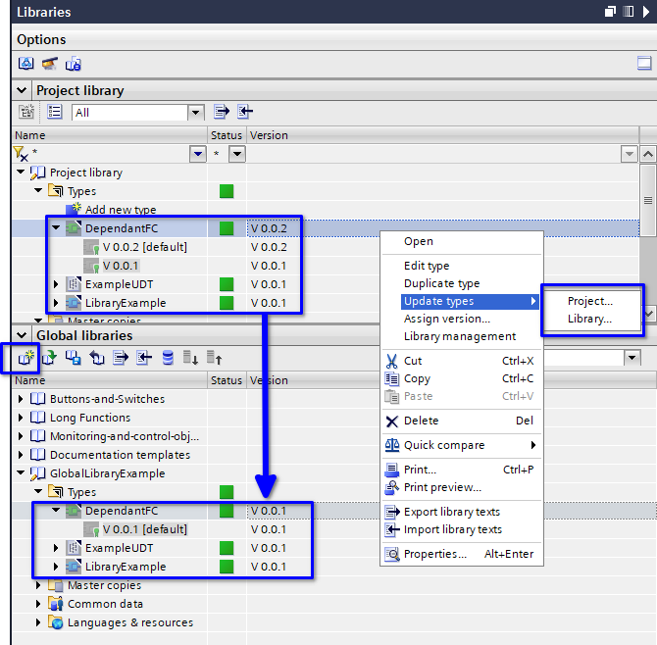
Task: Click the database icon in Global libraries toolbar
Action: (x=168, y=358)
